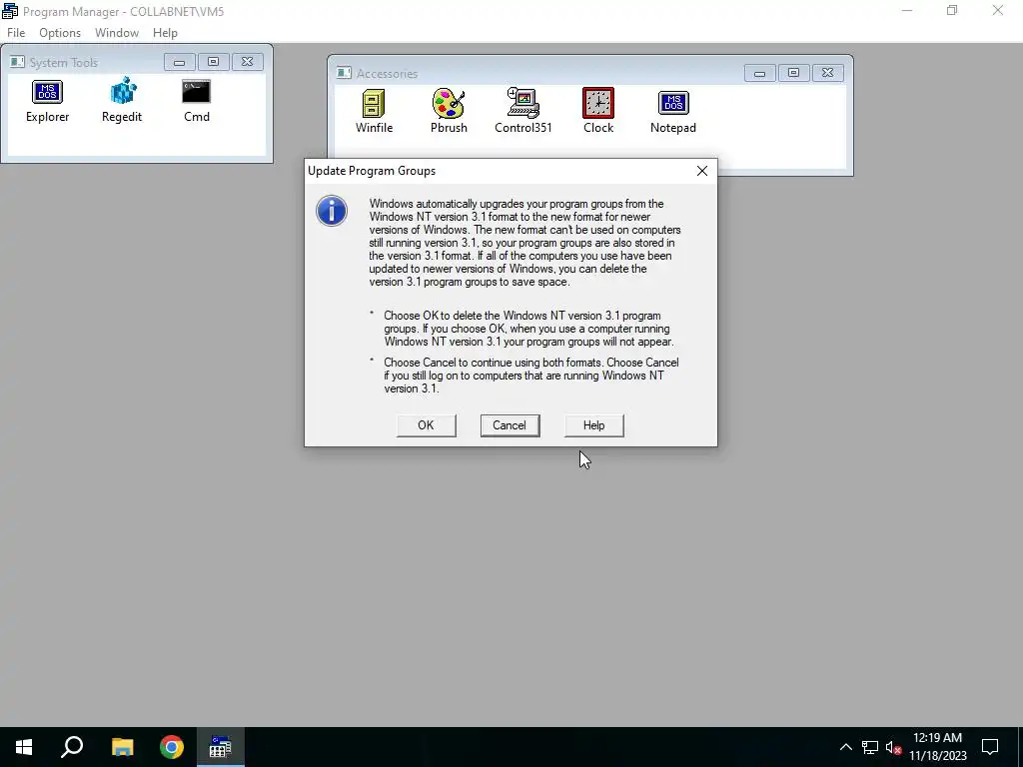The width and height of the screenshot is (1023, 767).
Task: Open the Windows Start menu
Action: click(24, 747)
